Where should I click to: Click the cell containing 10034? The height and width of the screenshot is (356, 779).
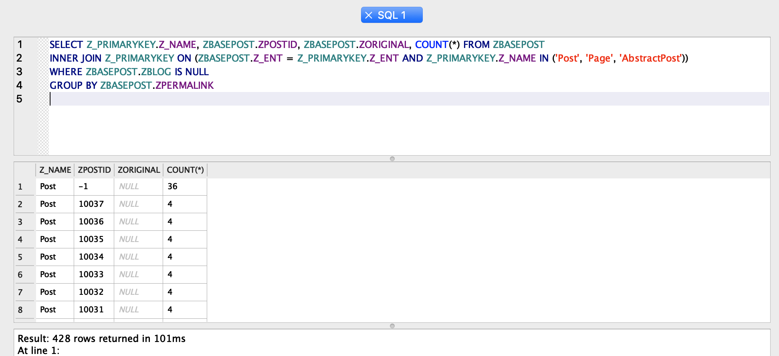tap(94, 257)
